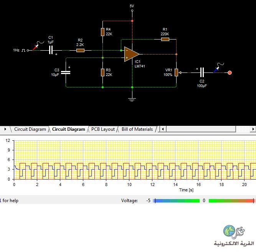This screenshot has width=256, height=252.
Task: Open the Bill of Materials tab
Action: [137, 129]
